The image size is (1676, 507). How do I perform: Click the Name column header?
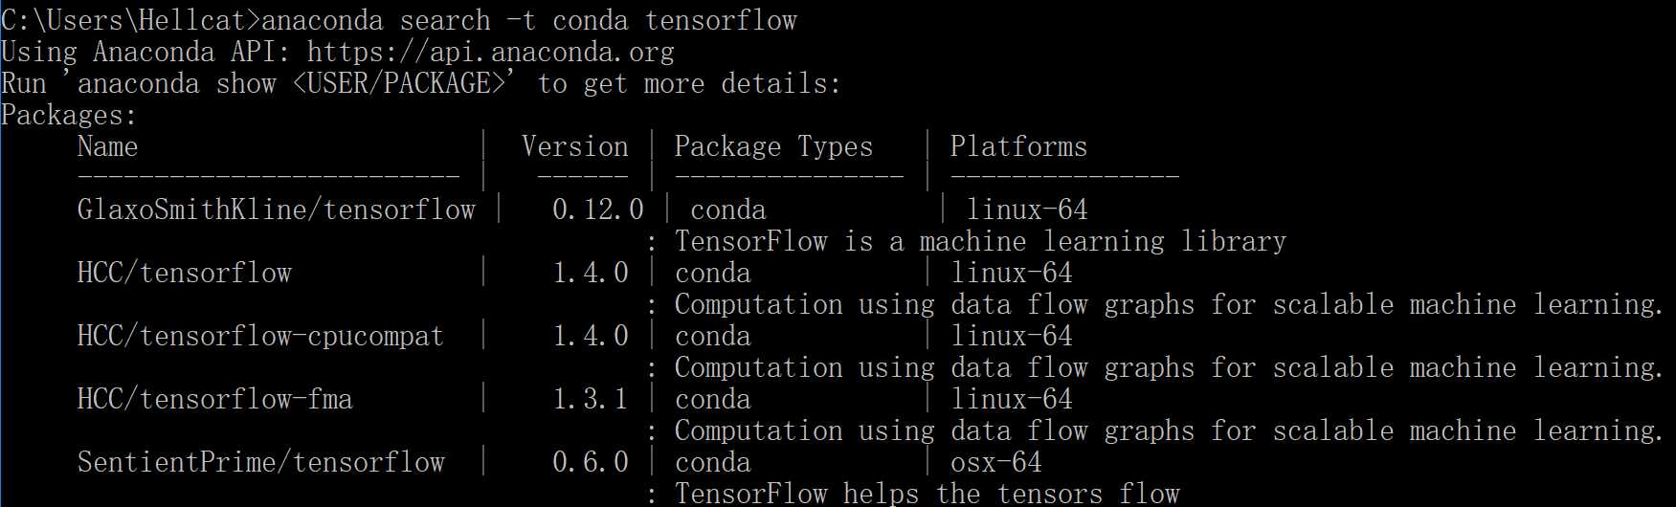107,147
